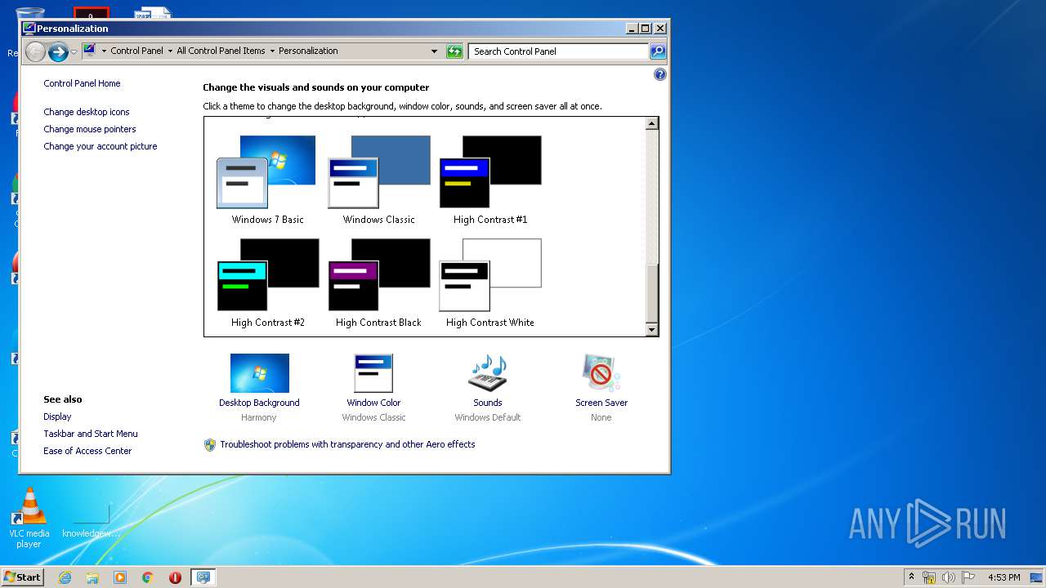Open the Action Center flag icon

pyautogui.click(x=968, y=577)
